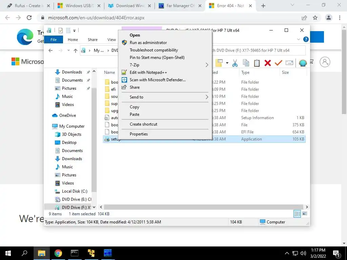Viewport: 347px width, 260px height.
Task: Click the orange checkmark Properties toolbar icon
Action: (x=279, y=63)
